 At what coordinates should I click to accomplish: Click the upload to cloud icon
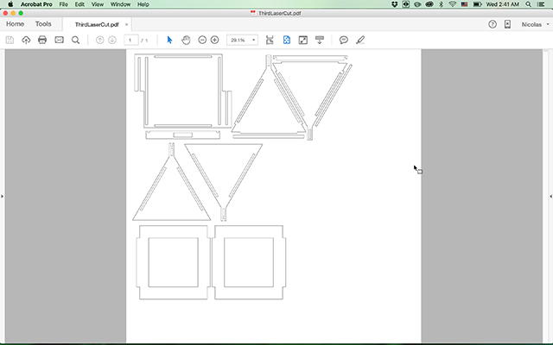point(26,41)
